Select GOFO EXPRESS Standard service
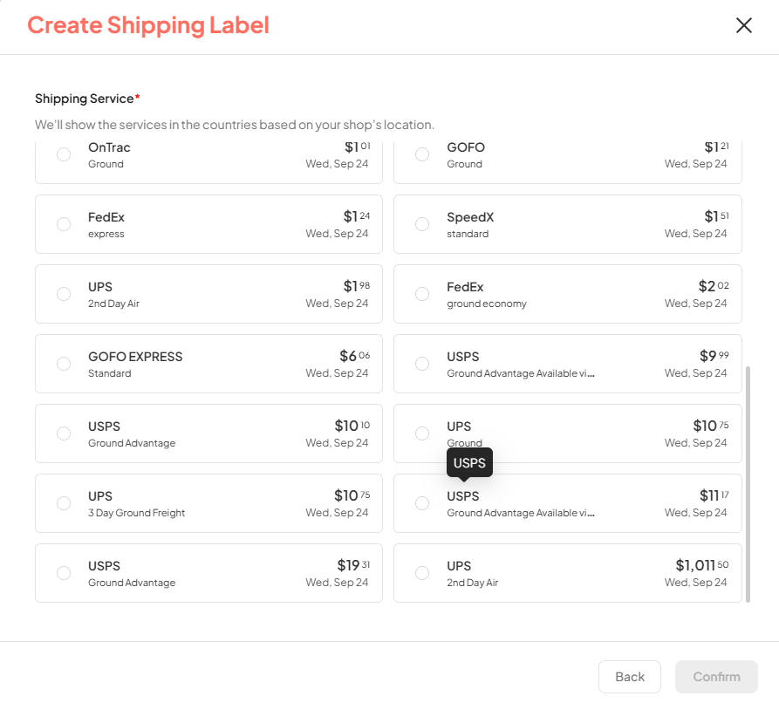 point(64,364)
